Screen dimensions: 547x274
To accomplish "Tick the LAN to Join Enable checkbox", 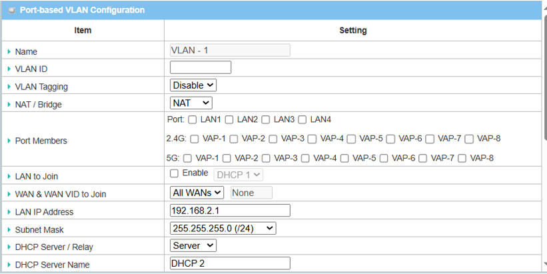I will point(175,173).
